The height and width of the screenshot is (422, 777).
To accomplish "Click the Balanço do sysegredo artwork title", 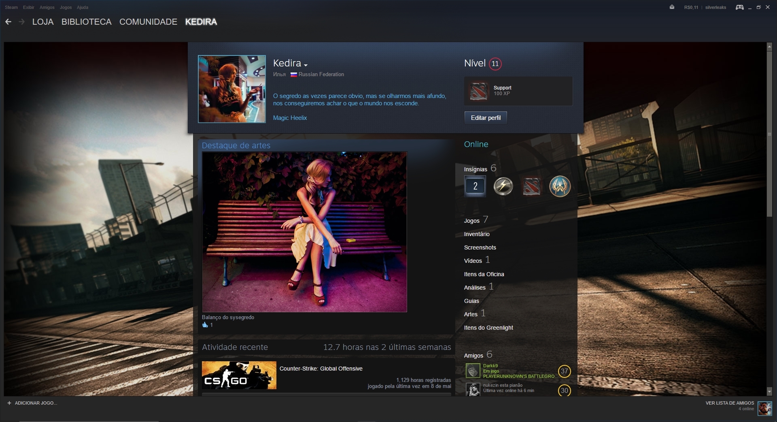I will point(228,317).
